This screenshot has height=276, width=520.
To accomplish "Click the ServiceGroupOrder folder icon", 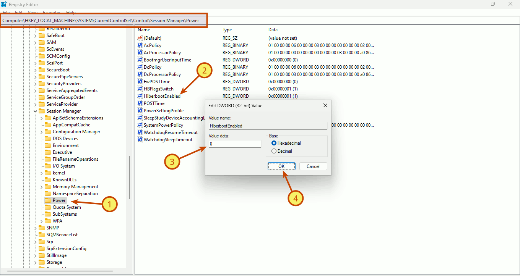I will click(42, 97).
